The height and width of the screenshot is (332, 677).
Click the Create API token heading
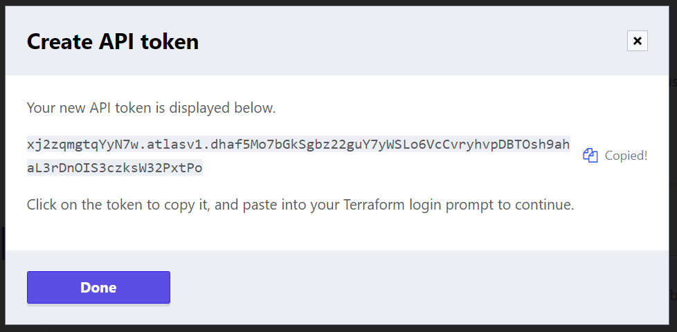click(x=113, y=41)
